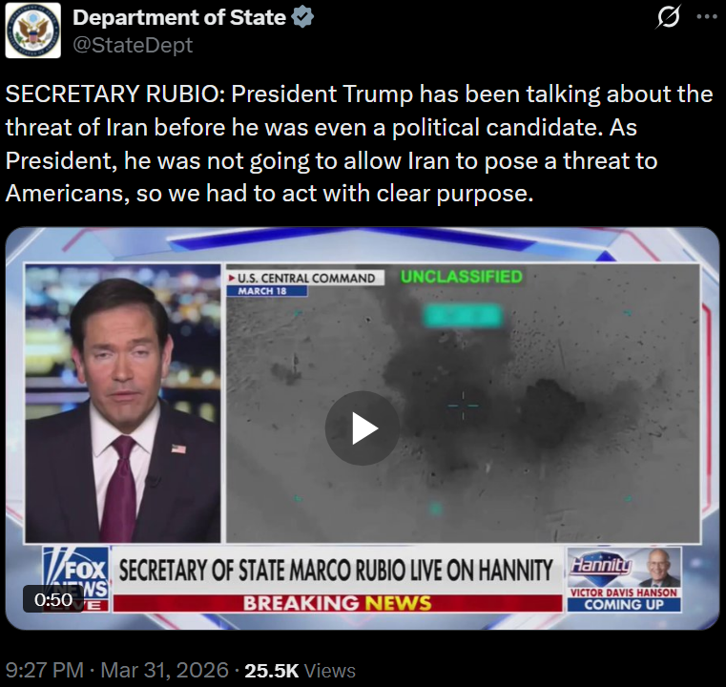Click the Department of State profile avatar

point(32,31)
